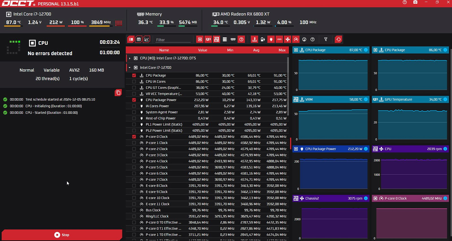Click the '20 thread(s)' setting label
Screen dimensions: 452x241
click(x=47, y=79)
